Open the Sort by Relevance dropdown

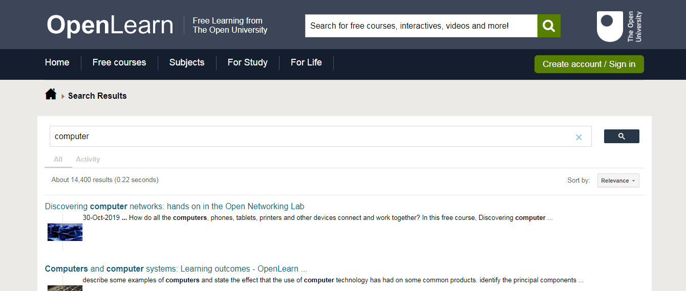(x=618, y=181)
